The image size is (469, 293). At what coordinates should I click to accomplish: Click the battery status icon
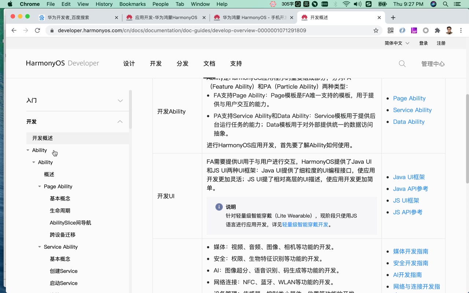coord(382,4)
